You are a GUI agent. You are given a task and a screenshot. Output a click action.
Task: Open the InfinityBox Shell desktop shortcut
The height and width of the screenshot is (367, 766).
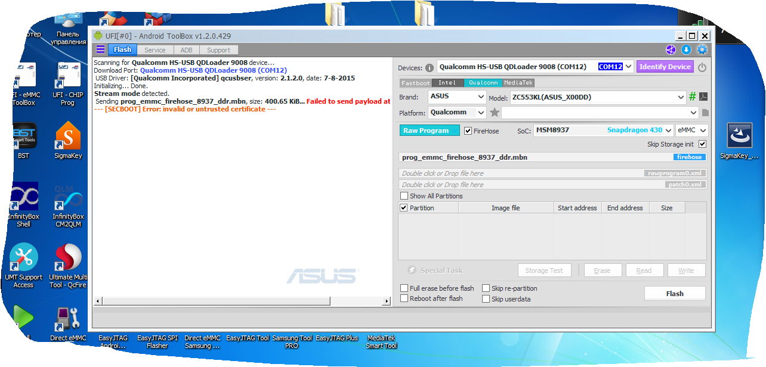click(x=24, y=204)
